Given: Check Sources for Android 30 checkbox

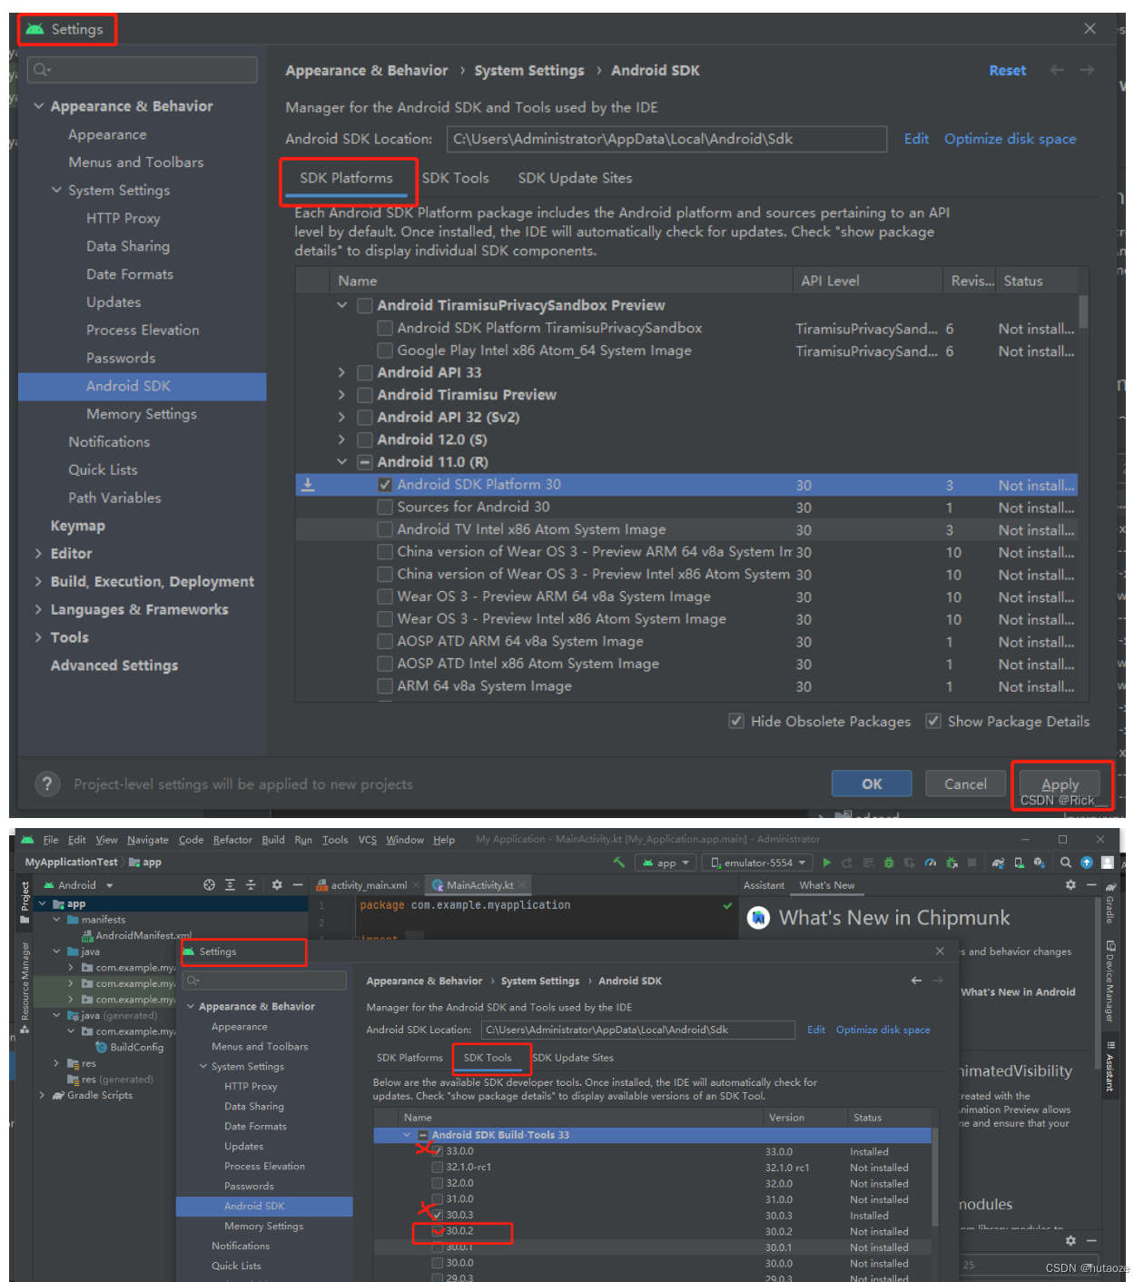Looking at the screenshot, I should point(385,508).
